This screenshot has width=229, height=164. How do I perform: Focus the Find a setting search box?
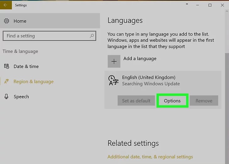(49, 36)
